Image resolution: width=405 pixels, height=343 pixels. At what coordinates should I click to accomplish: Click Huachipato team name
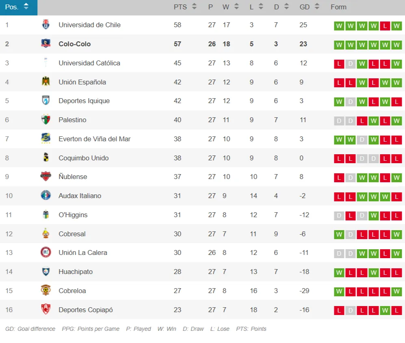[76, 272]
